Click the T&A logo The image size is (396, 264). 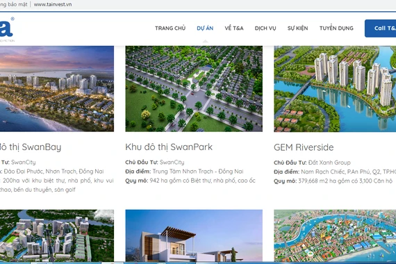pyautogui.click(x=7, y=29)
